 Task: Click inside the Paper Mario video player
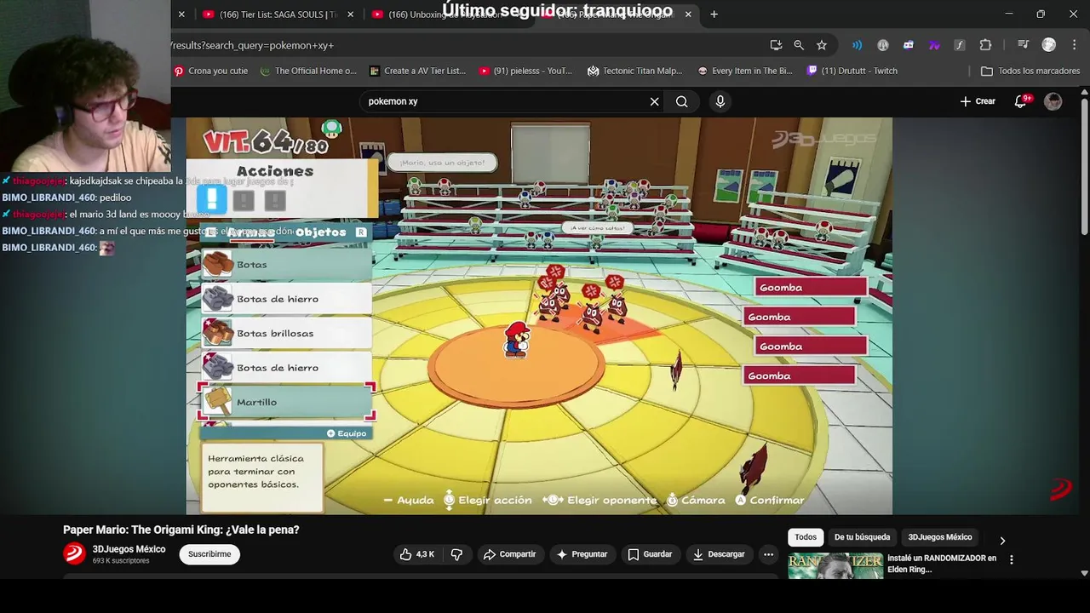tap(539, 315)
